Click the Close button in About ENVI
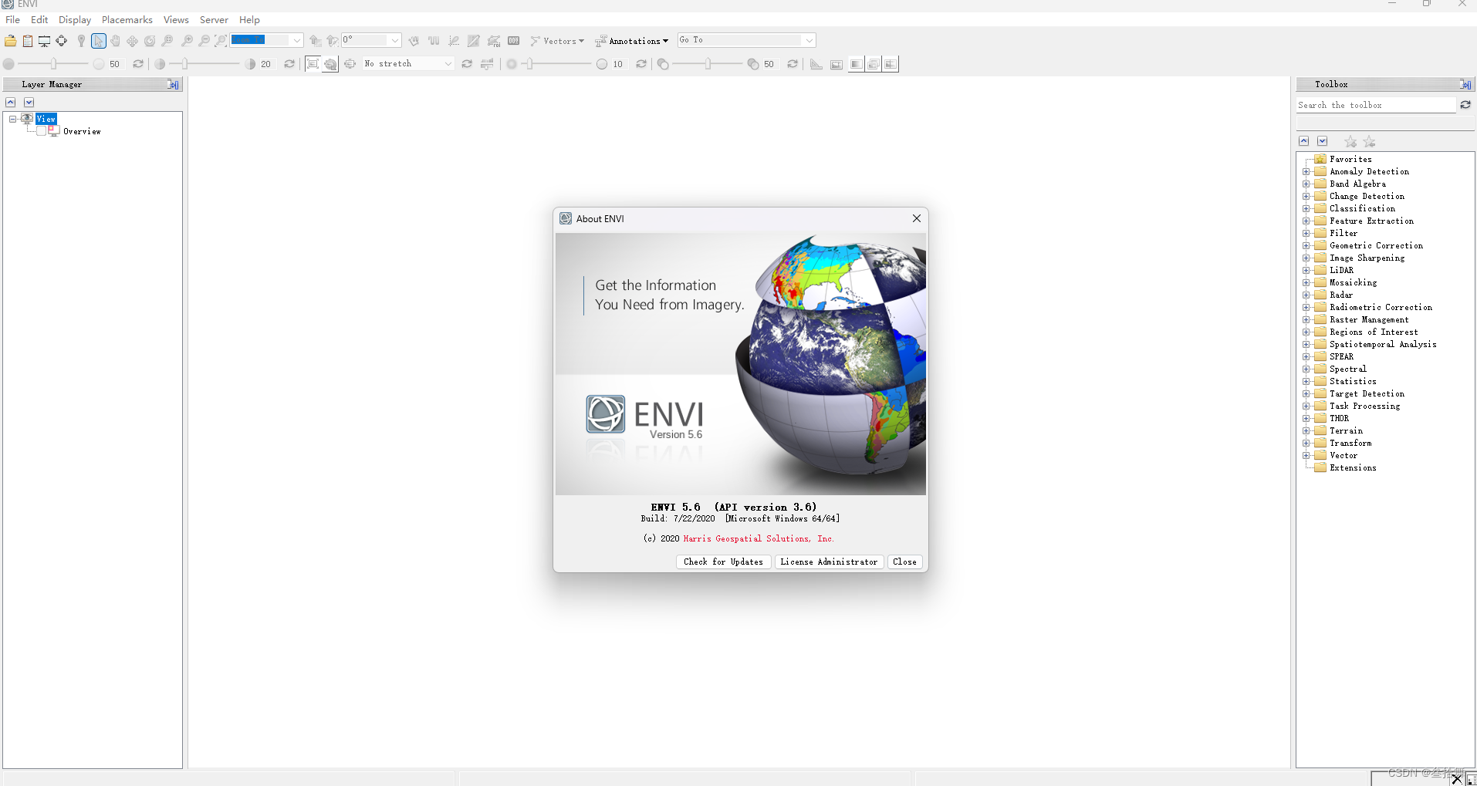This screenshot has width=1477, height=786. click(x=904, y=562)
